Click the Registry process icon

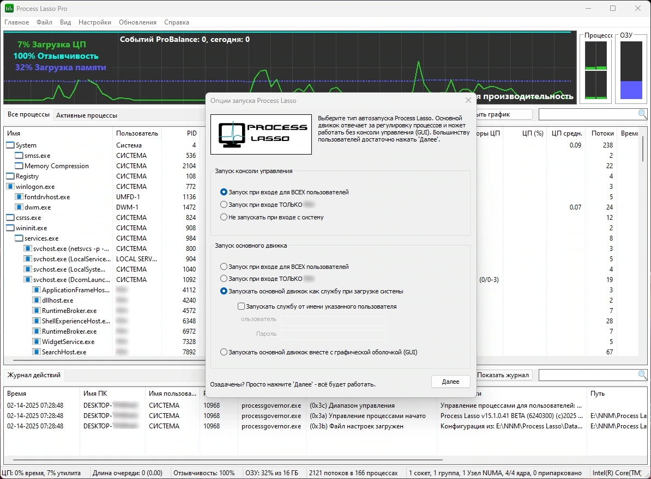10,176
